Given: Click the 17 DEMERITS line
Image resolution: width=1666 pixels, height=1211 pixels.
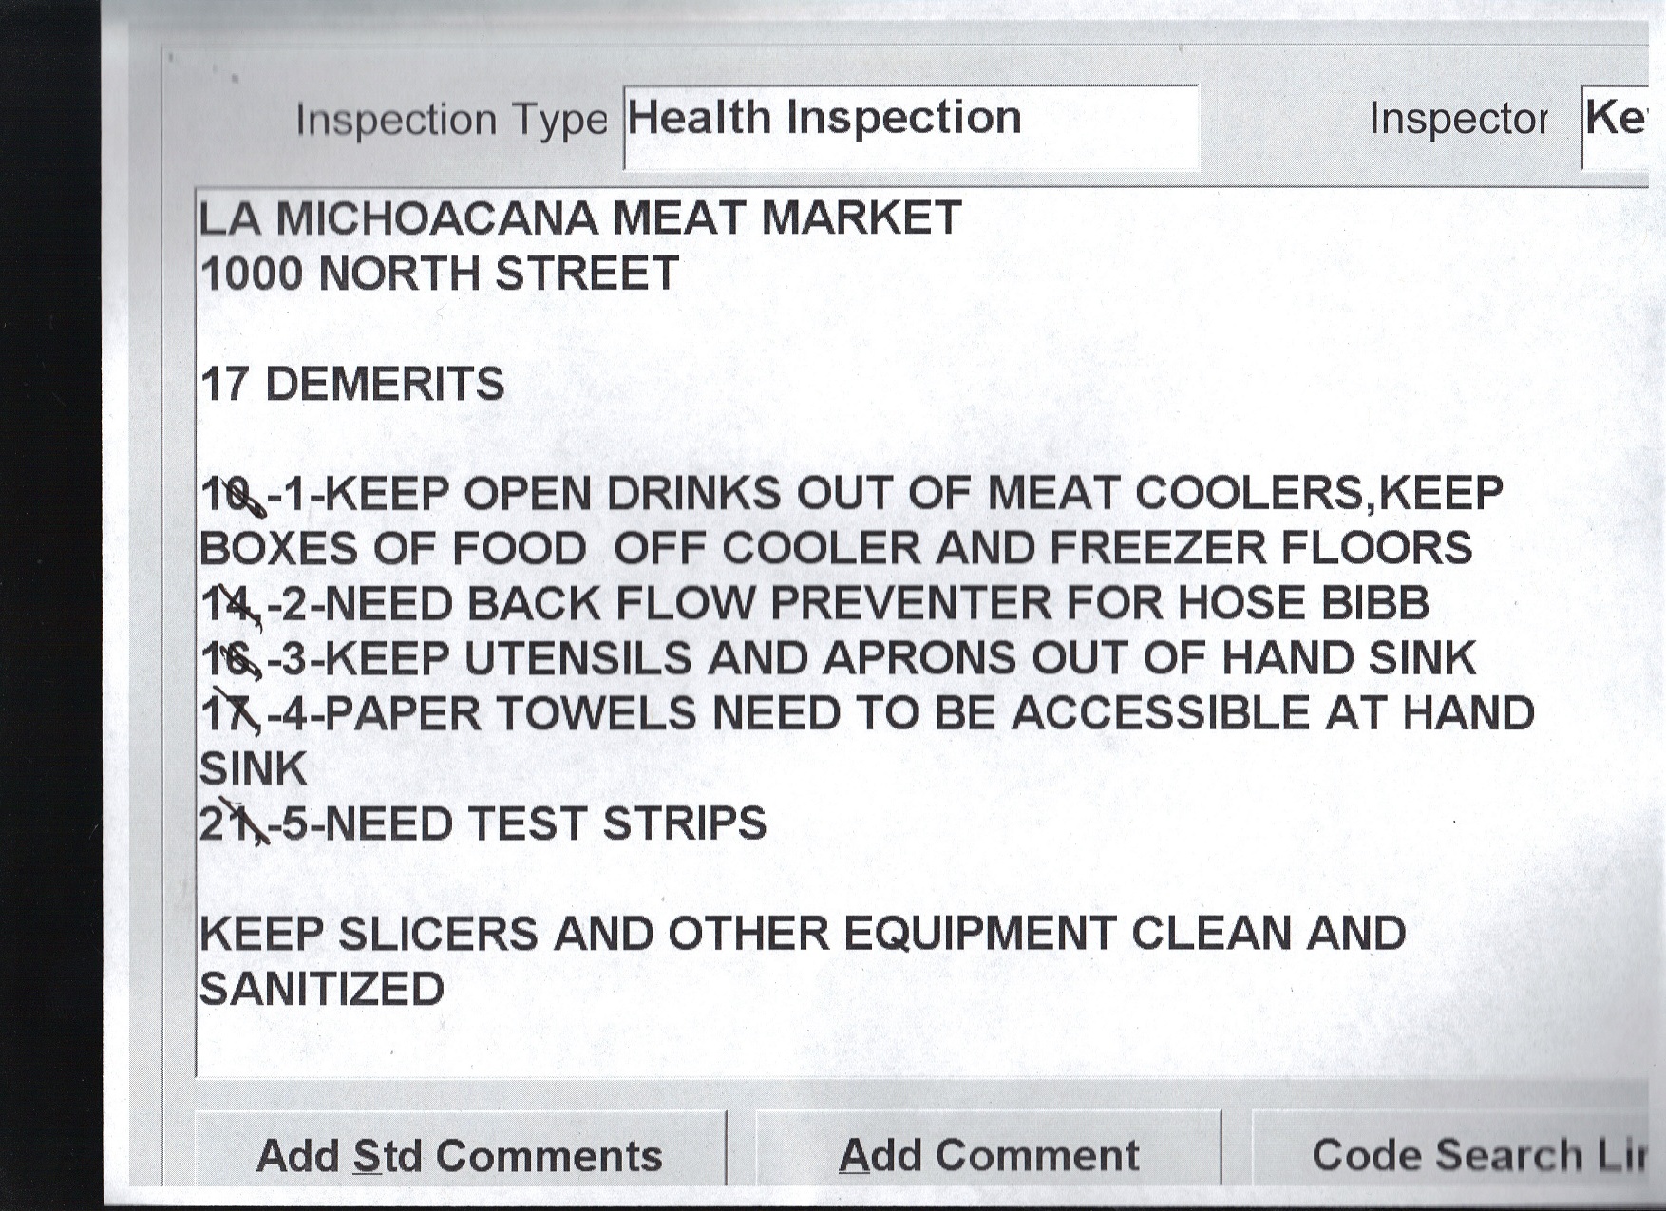Looking at the screenshot, I should click(352, 385).
